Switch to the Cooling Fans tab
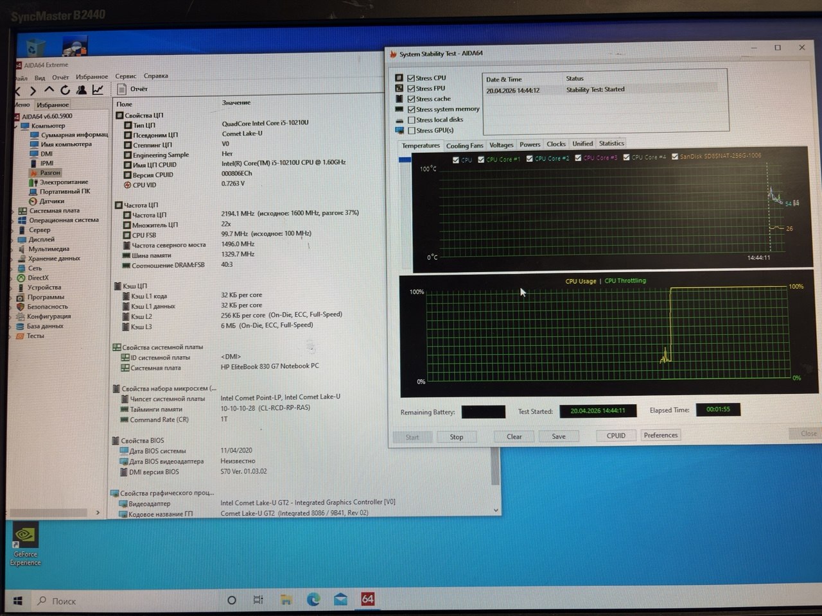The image size is (822, 616). tap(464, 146)
